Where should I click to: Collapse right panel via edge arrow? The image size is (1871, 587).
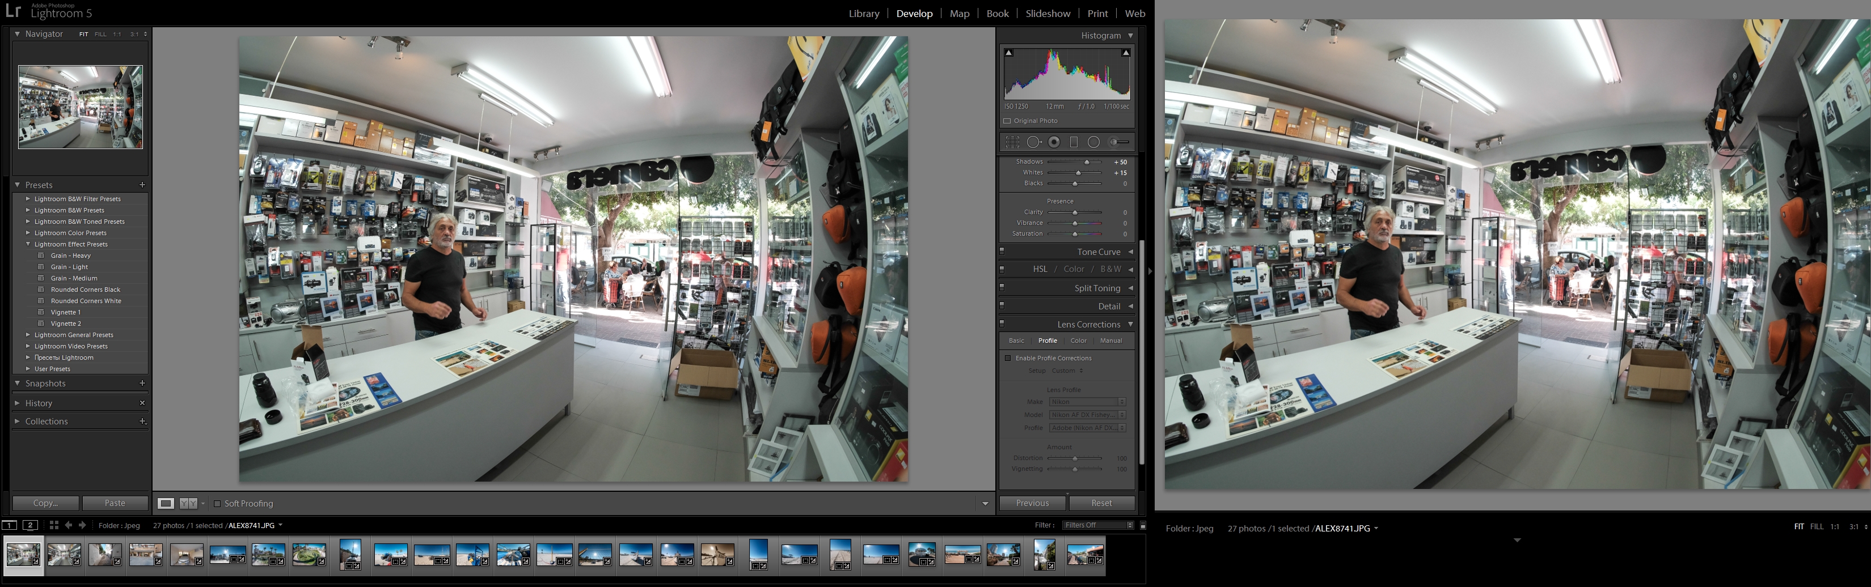(1150, 271)
